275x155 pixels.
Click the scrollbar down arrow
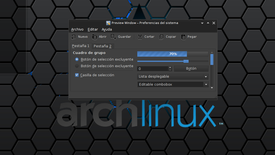[x=212, y=88]
